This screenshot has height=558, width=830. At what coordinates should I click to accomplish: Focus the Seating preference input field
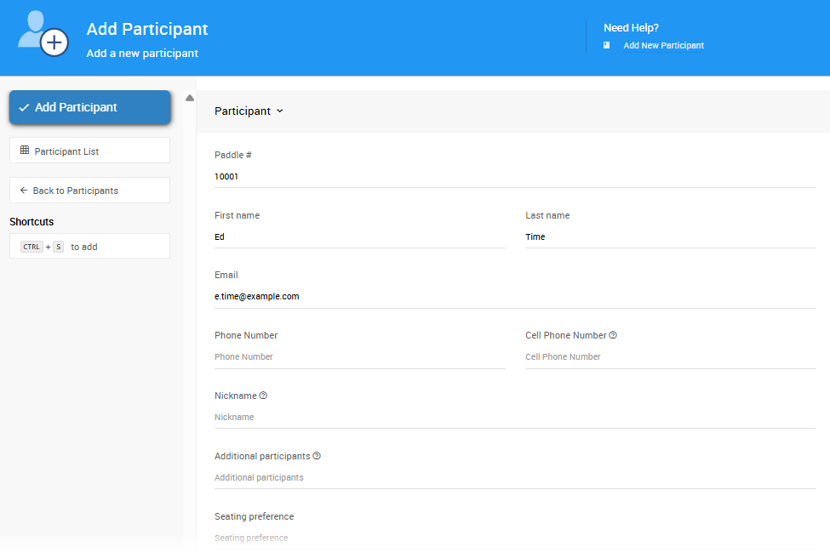click(515, 538)
